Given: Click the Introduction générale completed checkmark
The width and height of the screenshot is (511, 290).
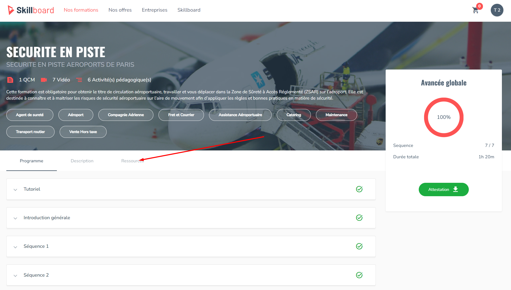Looking at the screenshot, I should click(359, 218).
